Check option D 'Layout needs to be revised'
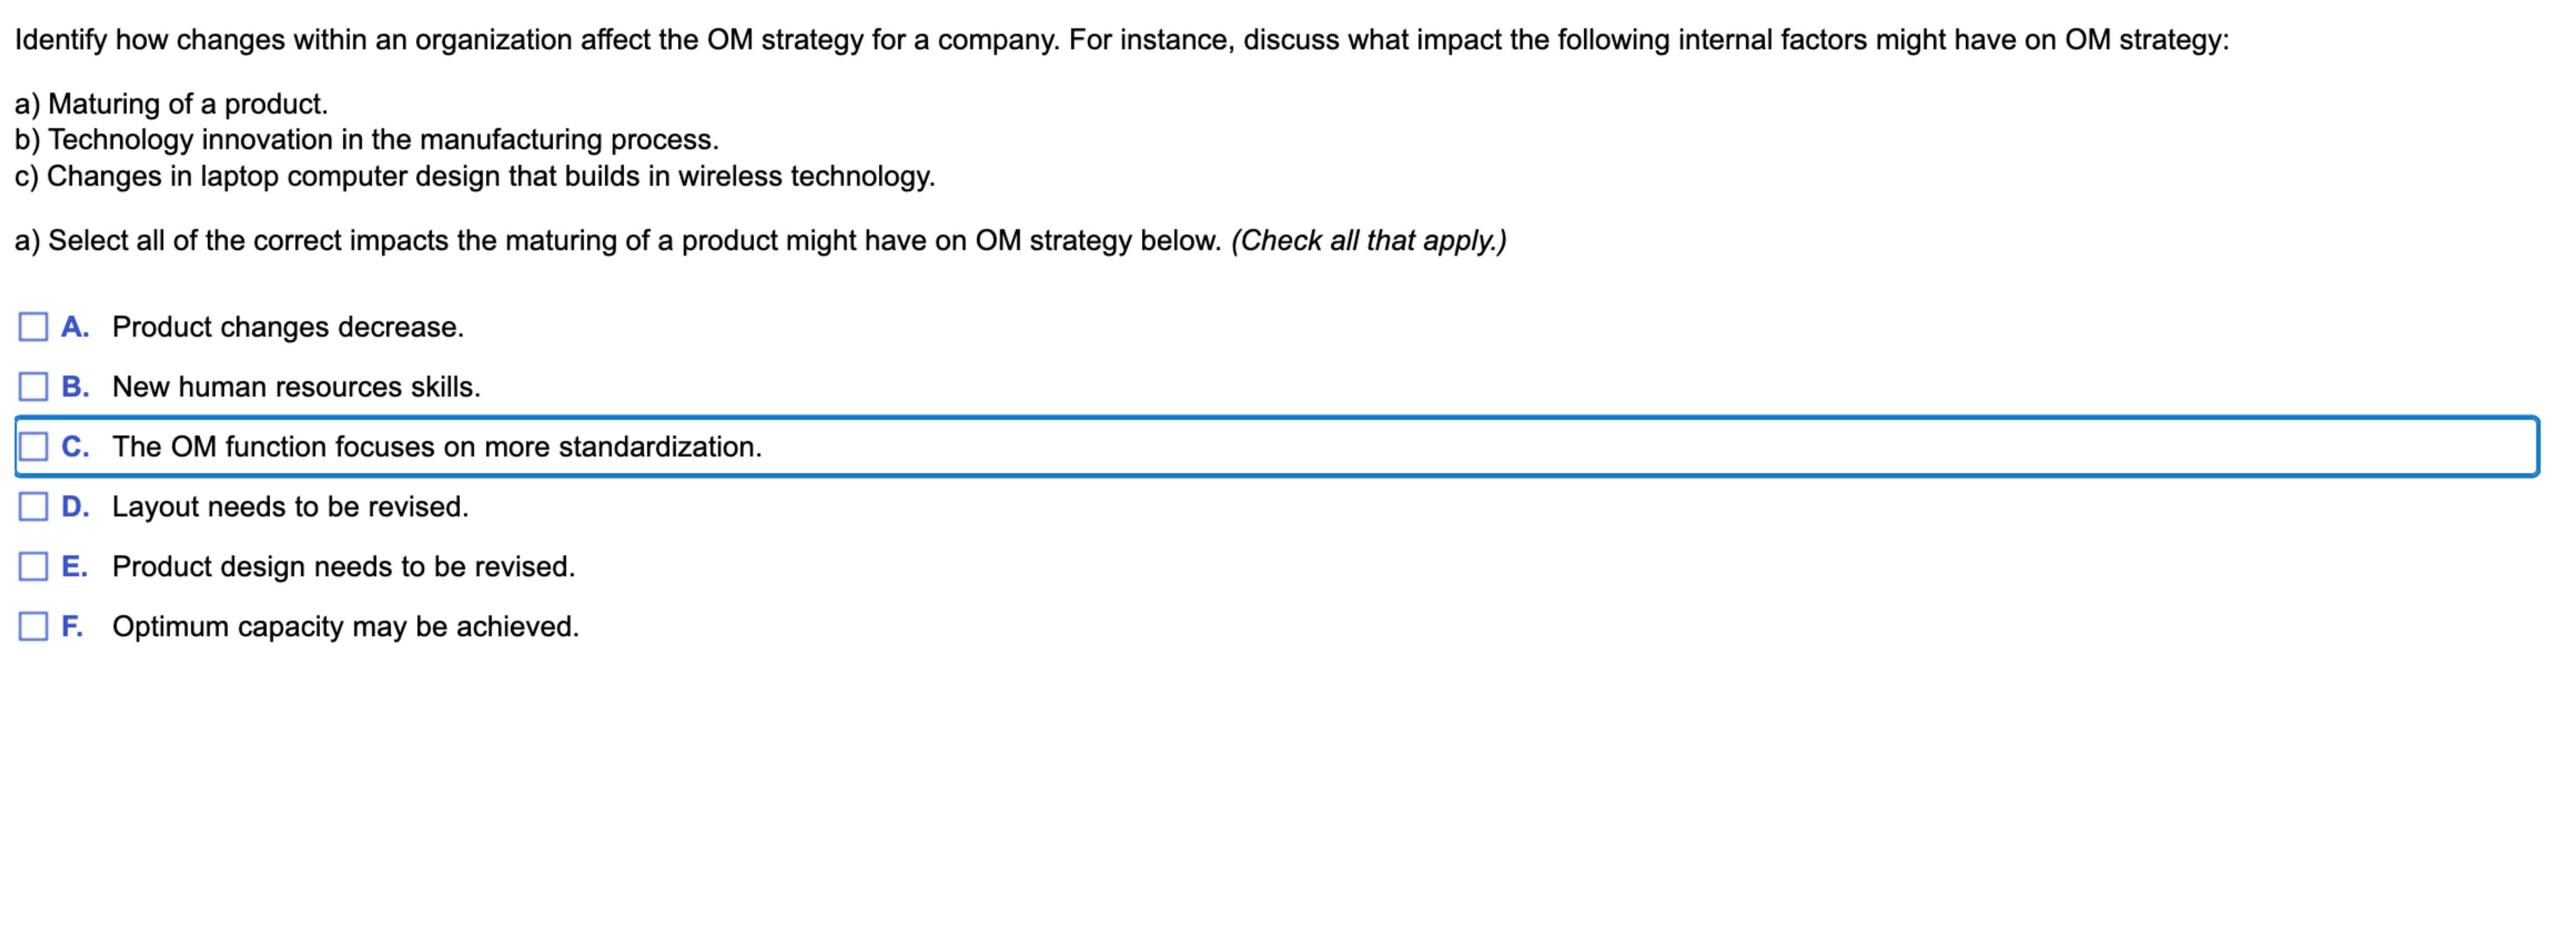The image size is (2576, 942). pos(33,506)
